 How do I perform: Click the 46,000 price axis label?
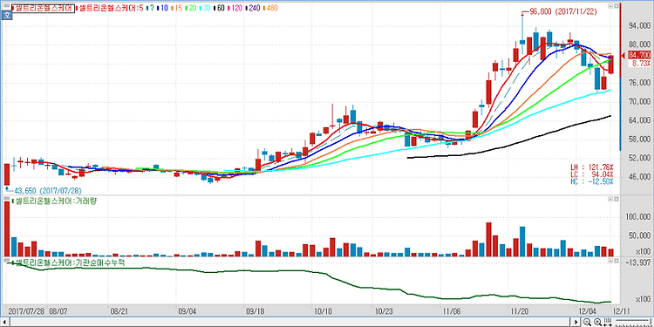(638, 177)
